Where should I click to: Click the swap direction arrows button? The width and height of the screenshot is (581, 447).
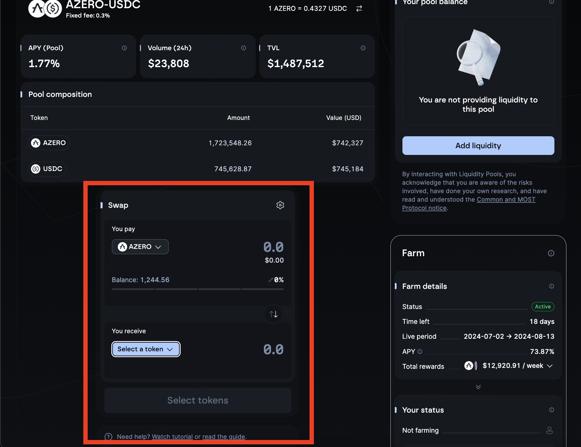pos(273,314)
